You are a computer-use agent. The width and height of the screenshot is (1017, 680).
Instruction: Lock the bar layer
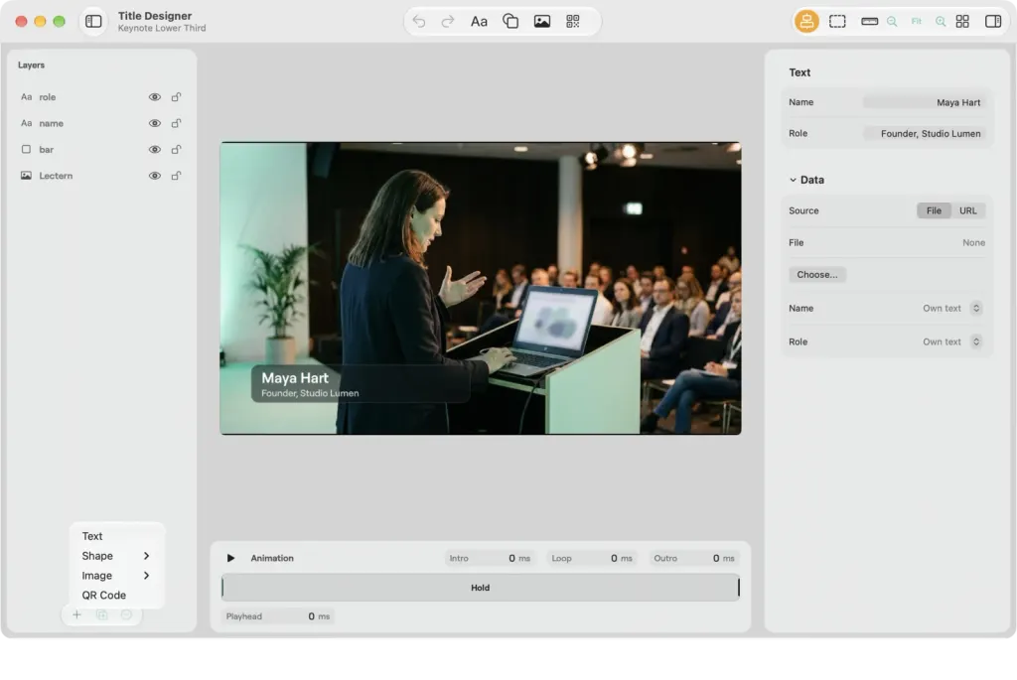(176, 149)
